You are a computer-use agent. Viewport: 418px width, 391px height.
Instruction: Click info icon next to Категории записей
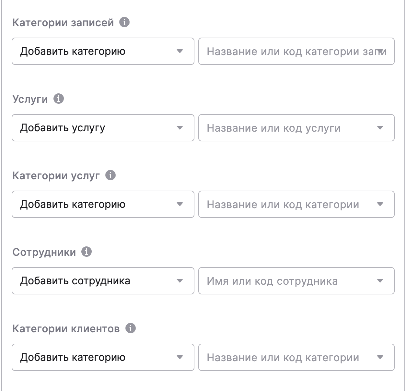click(x=124, y=22)
